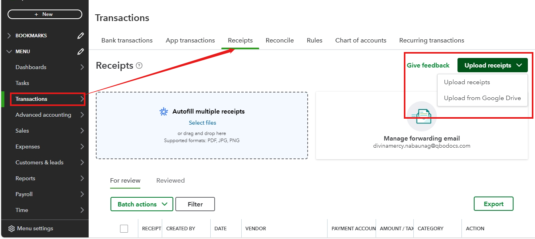Click the forwarding email envelope icon
The width and height of the screenshot is (535, 239).
[x=421, y=116]
